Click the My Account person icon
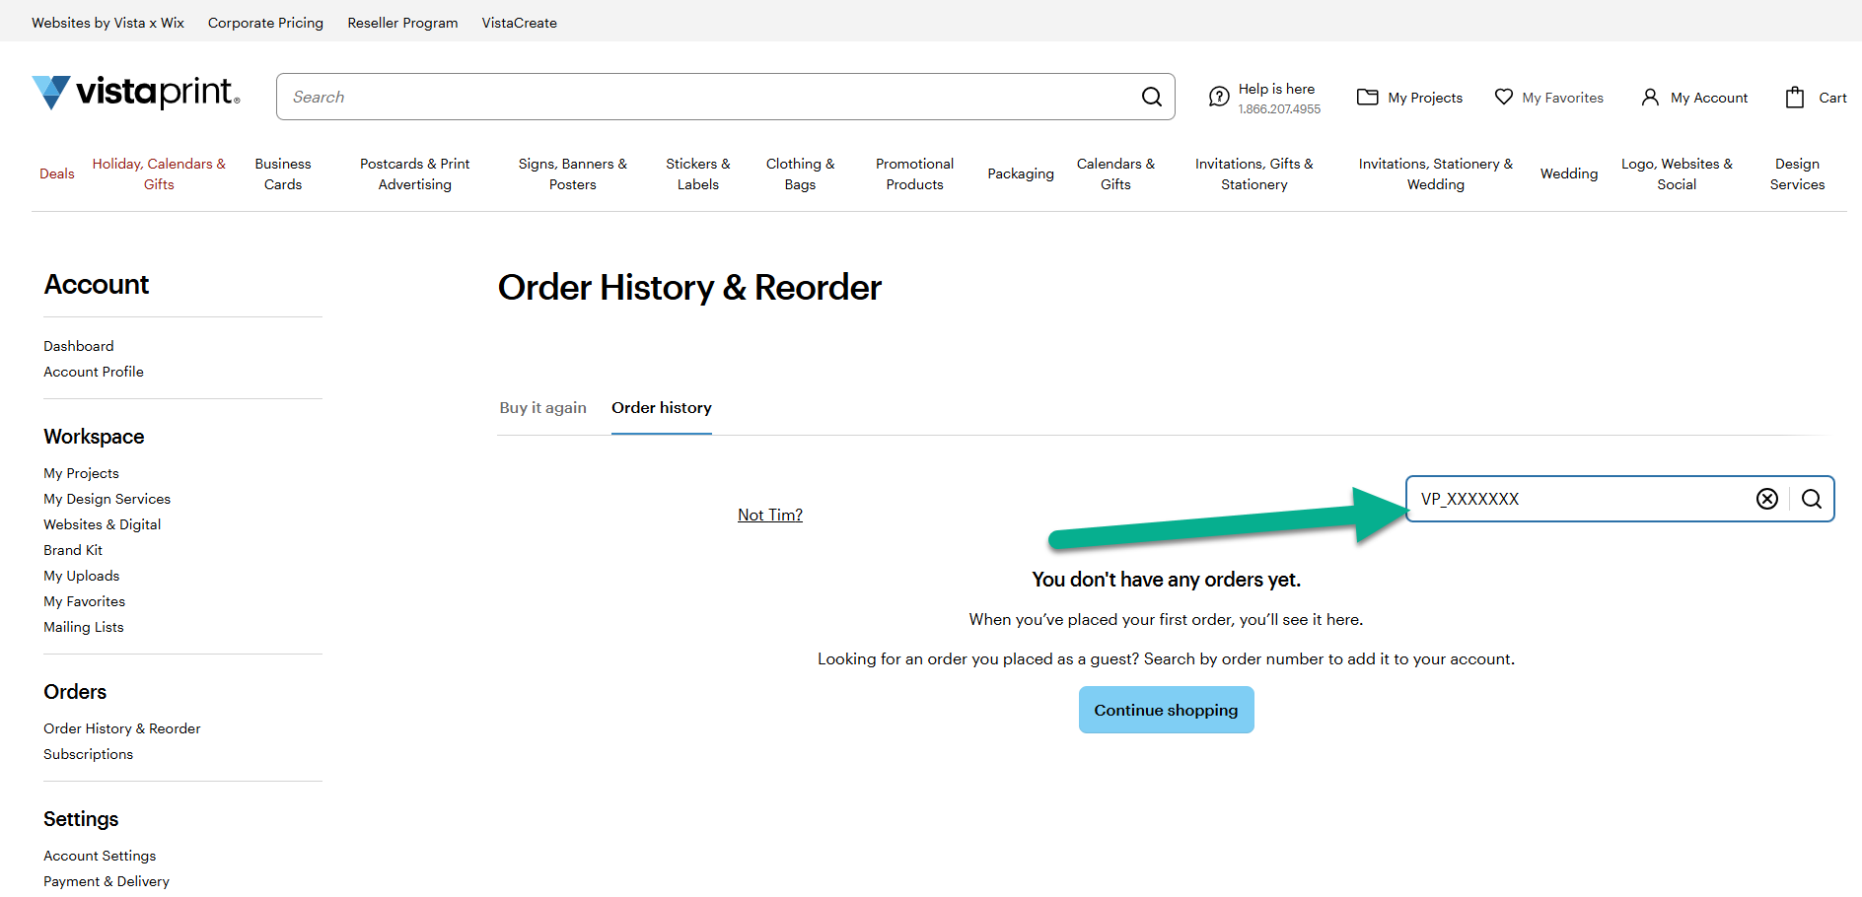The width and height of the screenshot is (1862, 897). coord(1650,97)
